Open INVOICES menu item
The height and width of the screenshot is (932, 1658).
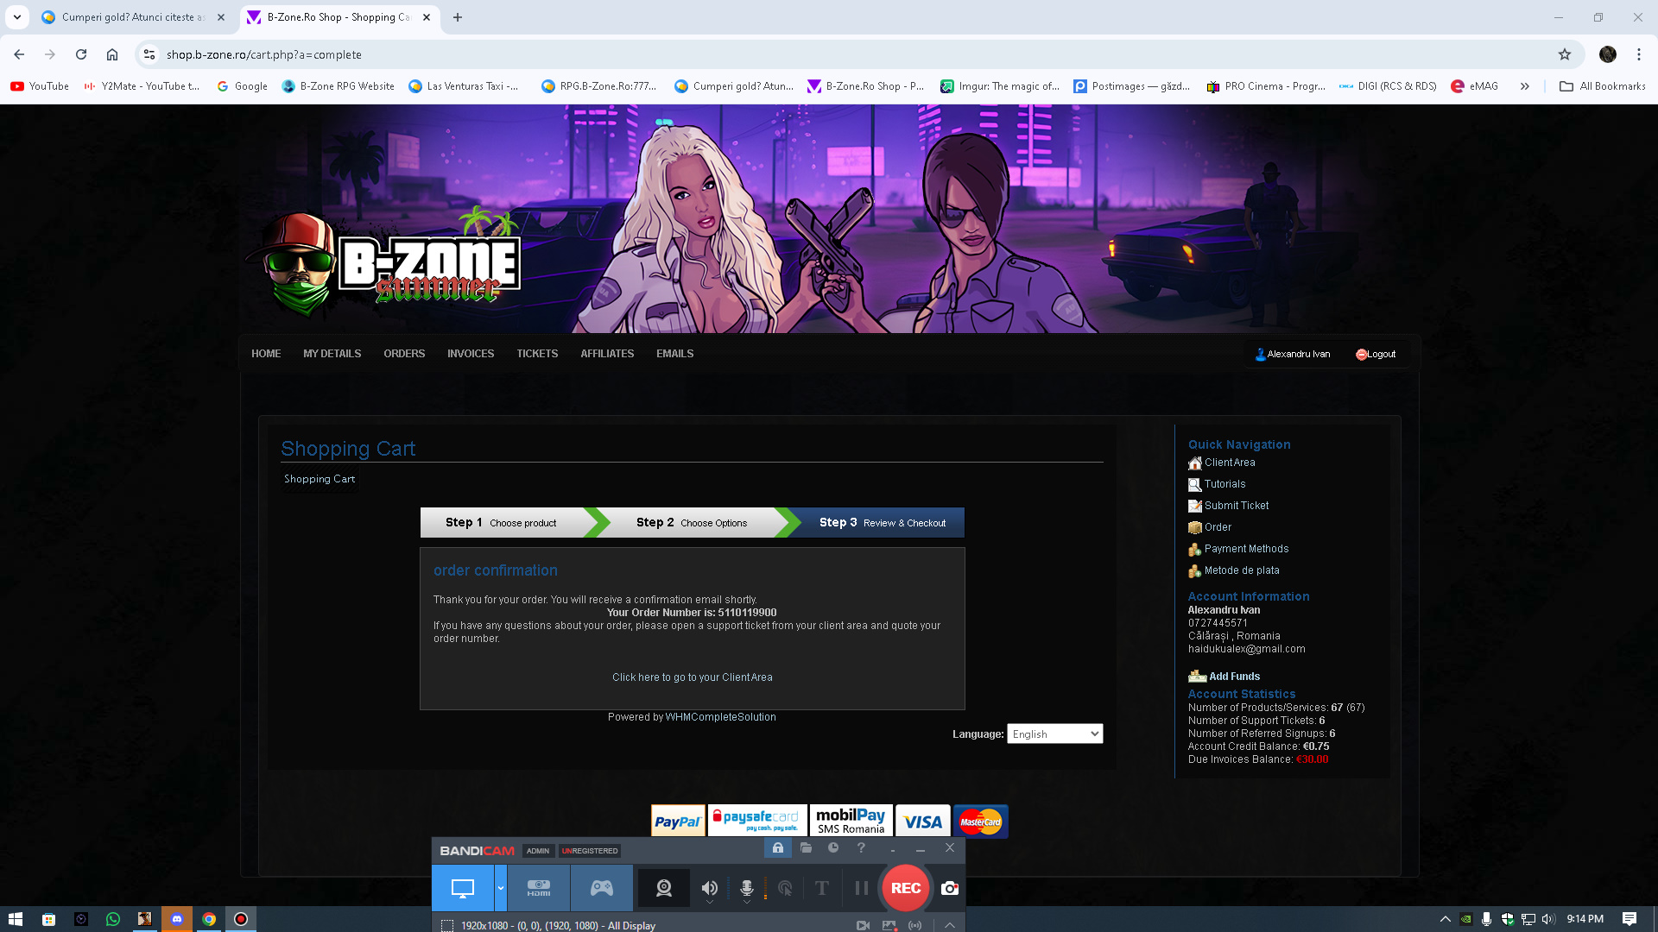click(x=471, y=354)
